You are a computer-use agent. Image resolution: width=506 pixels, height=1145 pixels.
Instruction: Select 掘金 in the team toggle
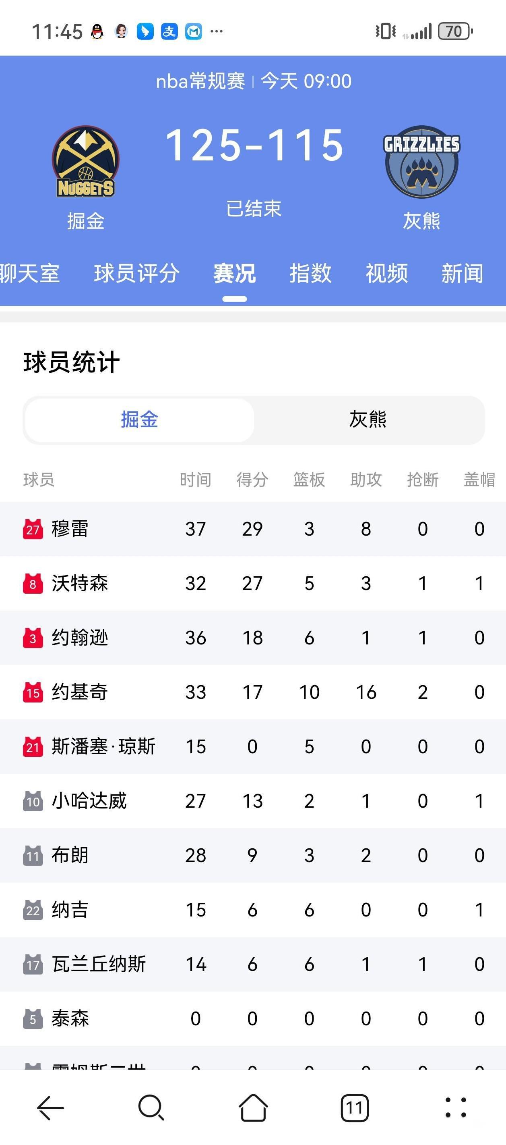139,420
